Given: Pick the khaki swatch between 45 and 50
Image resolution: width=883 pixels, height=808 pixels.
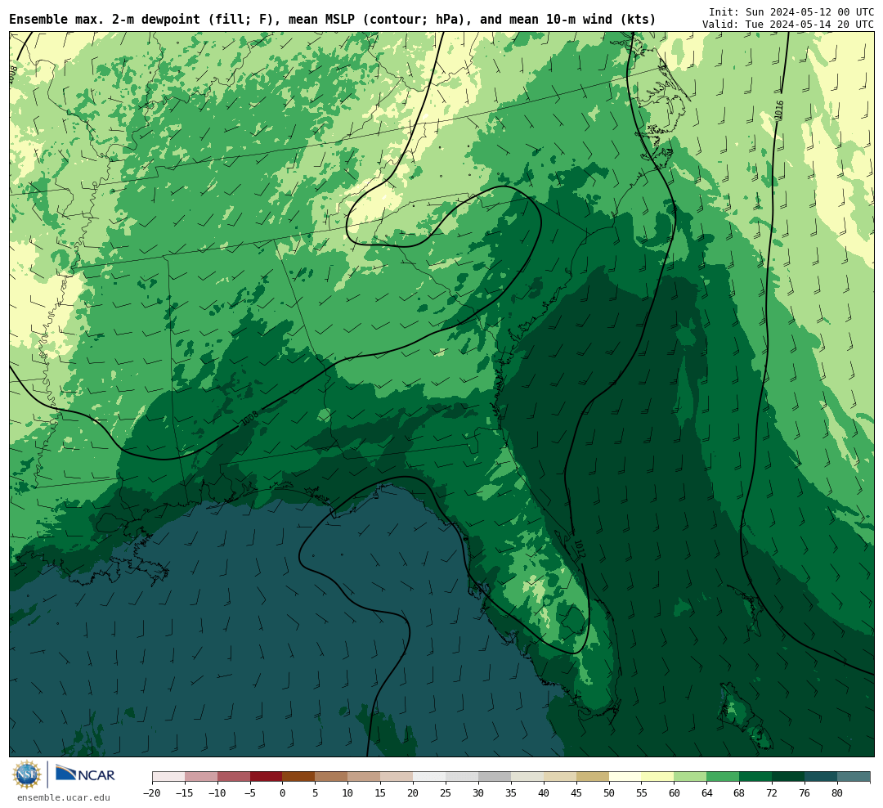Looking at the screenshot, I should pos(593,777).
